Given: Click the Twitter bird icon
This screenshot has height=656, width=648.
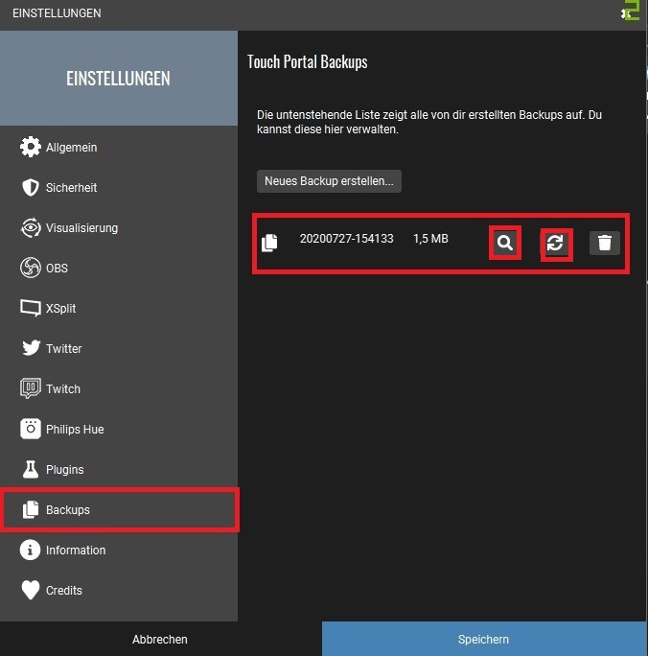Looking at the screenshot, I should (31, 348).
